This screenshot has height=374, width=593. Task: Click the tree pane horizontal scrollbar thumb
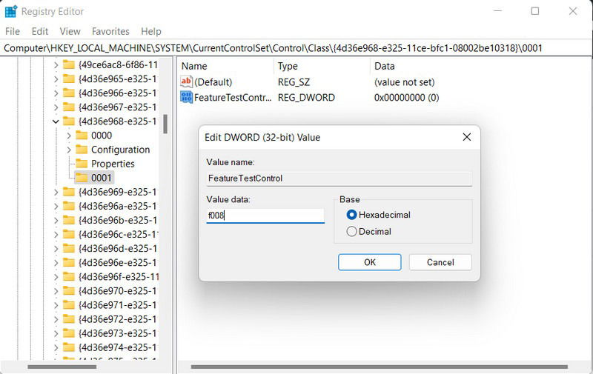point(62,367)
